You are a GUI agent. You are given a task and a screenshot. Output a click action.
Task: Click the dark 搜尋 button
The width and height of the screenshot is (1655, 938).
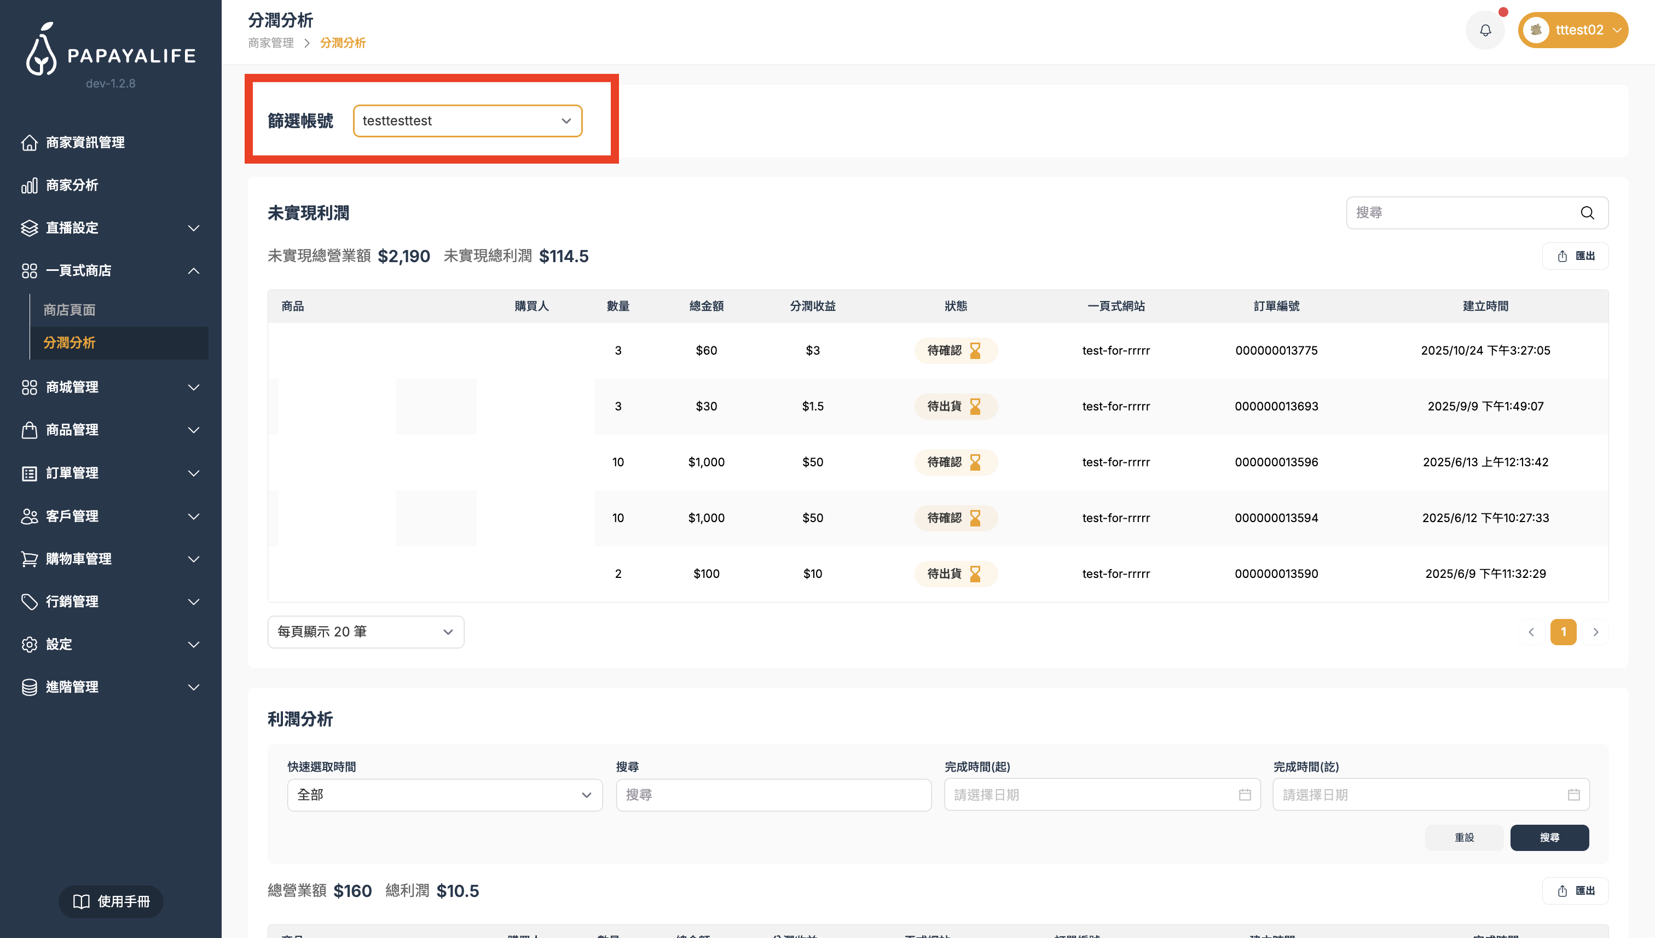(x=1549, y=837)
